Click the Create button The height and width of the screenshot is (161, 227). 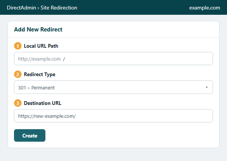pyautogui.click(x=30, y=136)
